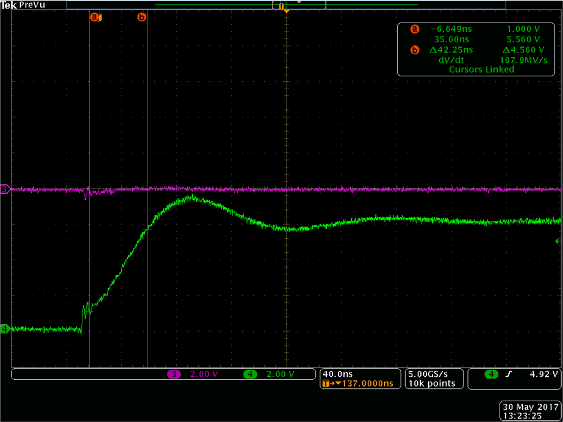Click the date and time display

pos(529,410)
